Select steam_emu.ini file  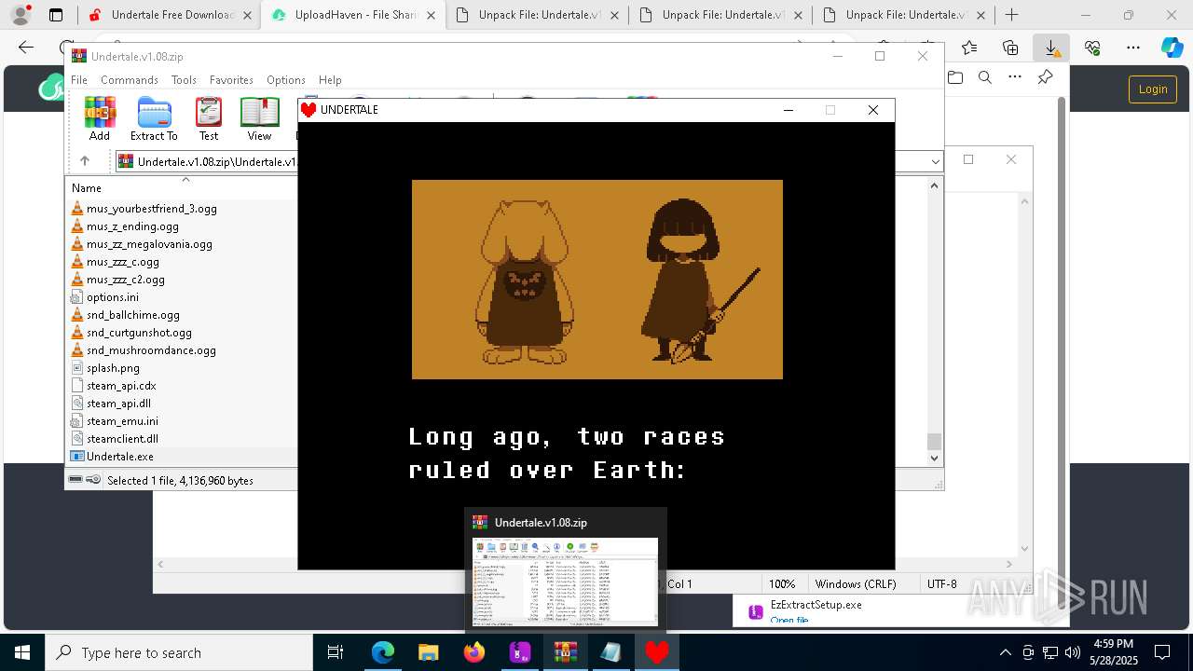115,421
